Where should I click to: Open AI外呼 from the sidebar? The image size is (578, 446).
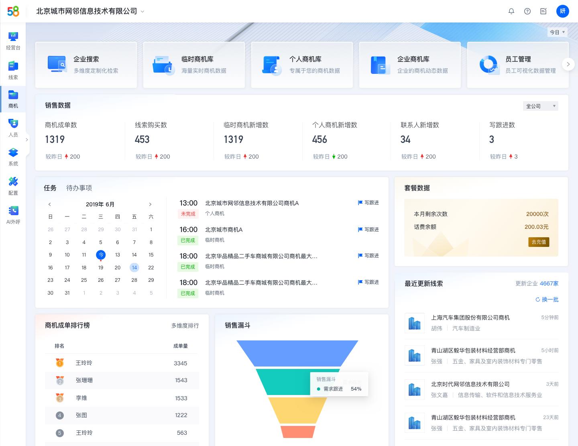click(13, 214)
